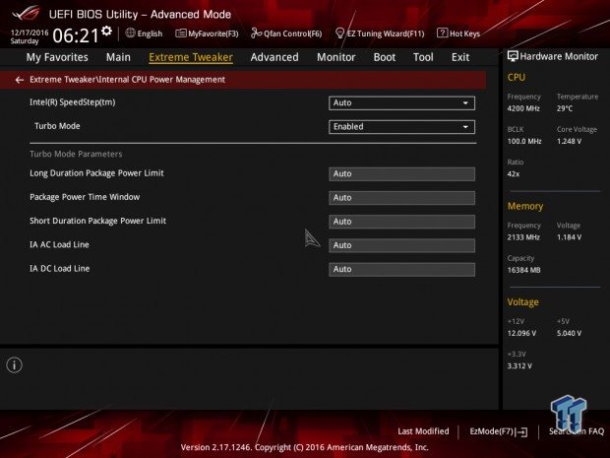Open the Tool tab
The height and width of the screenshot is (458, 610).
click(x=423, y=57)
